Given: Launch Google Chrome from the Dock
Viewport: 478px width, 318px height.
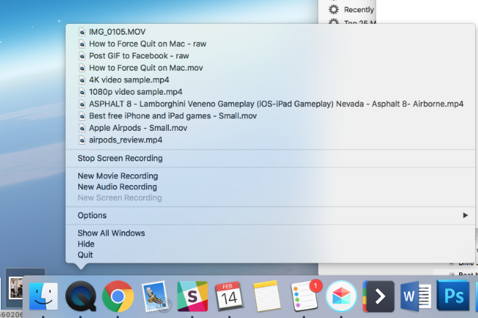Looking at the screenshot, I should pyautogui.click(x=118, y=296).
